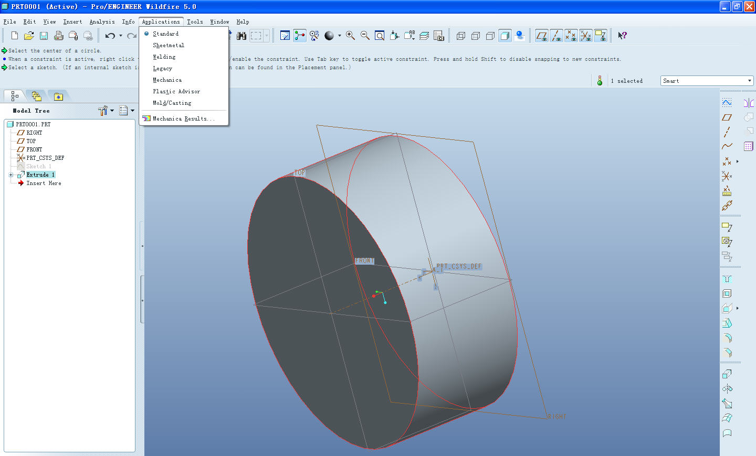
Task: Toggle No Hidden display mode
Action: pos(490,36)
